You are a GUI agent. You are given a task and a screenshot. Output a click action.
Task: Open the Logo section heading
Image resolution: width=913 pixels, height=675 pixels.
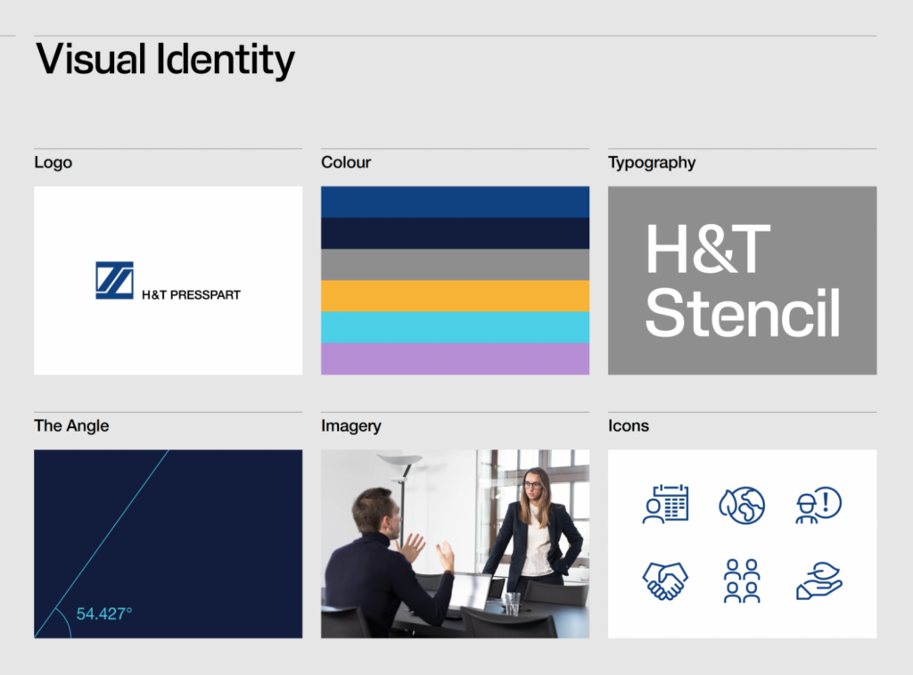tap(53, 162)
